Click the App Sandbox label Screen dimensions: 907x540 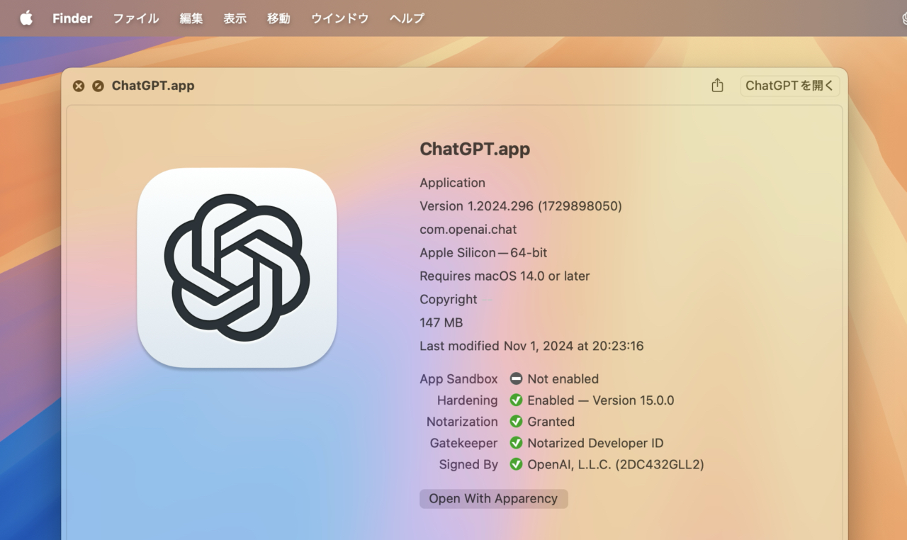click(458, 379)
